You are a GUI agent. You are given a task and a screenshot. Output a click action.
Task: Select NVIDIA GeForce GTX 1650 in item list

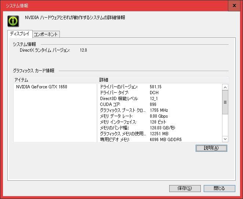pyautogui.click(x=41, y=86)
